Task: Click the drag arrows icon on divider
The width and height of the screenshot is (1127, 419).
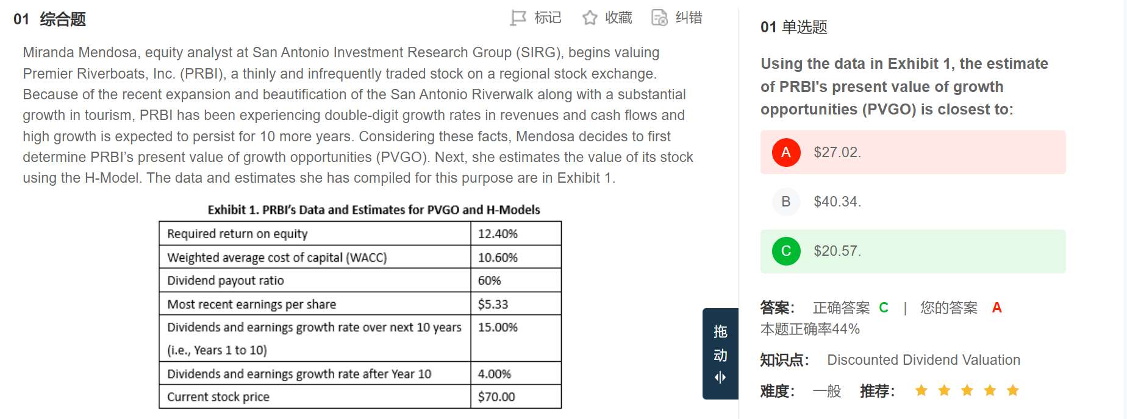Action: click(x=720, y=378)
